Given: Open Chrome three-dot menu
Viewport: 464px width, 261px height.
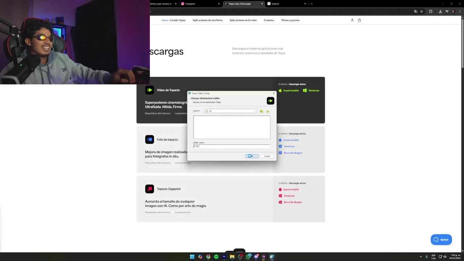Looking at the screenshot, I should (460, 11).
